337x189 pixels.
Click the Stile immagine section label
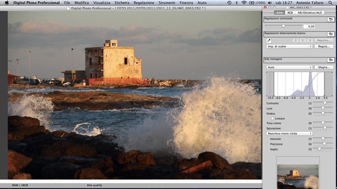click(273, 59)
